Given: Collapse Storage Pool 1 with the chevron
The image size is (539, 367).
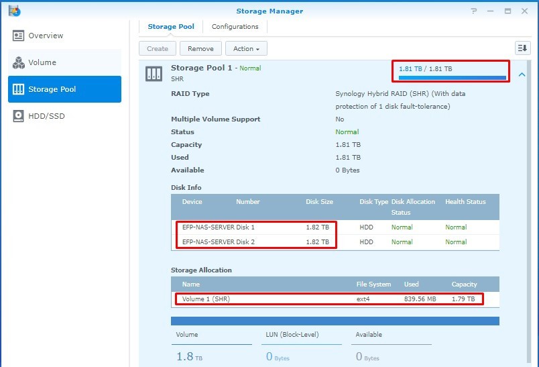Looking at the screenshot, I should pyautogui.click(x=522, y=74).
